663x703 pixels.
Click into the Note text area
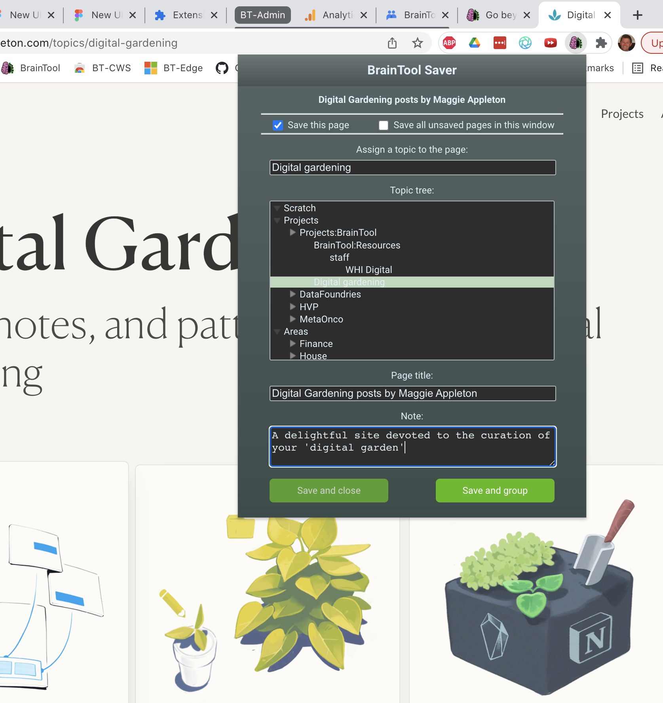412,447
